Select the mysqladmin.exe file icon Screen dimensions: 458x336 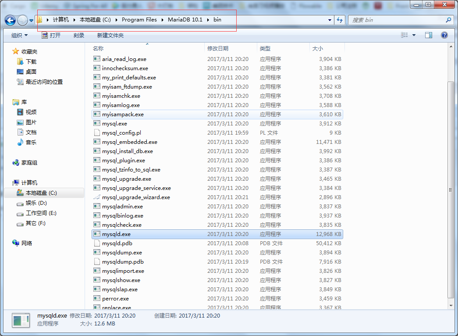[97, 206]
